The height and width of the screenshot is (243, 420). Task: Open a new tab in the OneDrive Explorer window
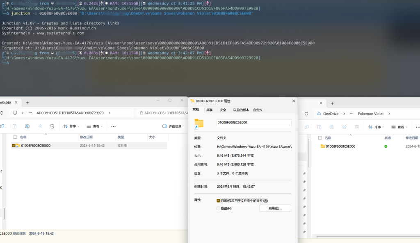point(332,103)
